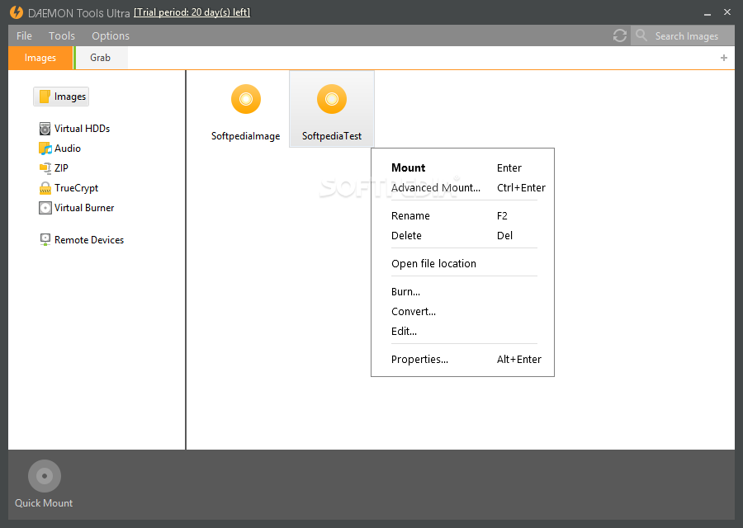Select TrueCrypt label in sidebar
The height and width of the screenshot is (528, 743).
pos(76,188)
